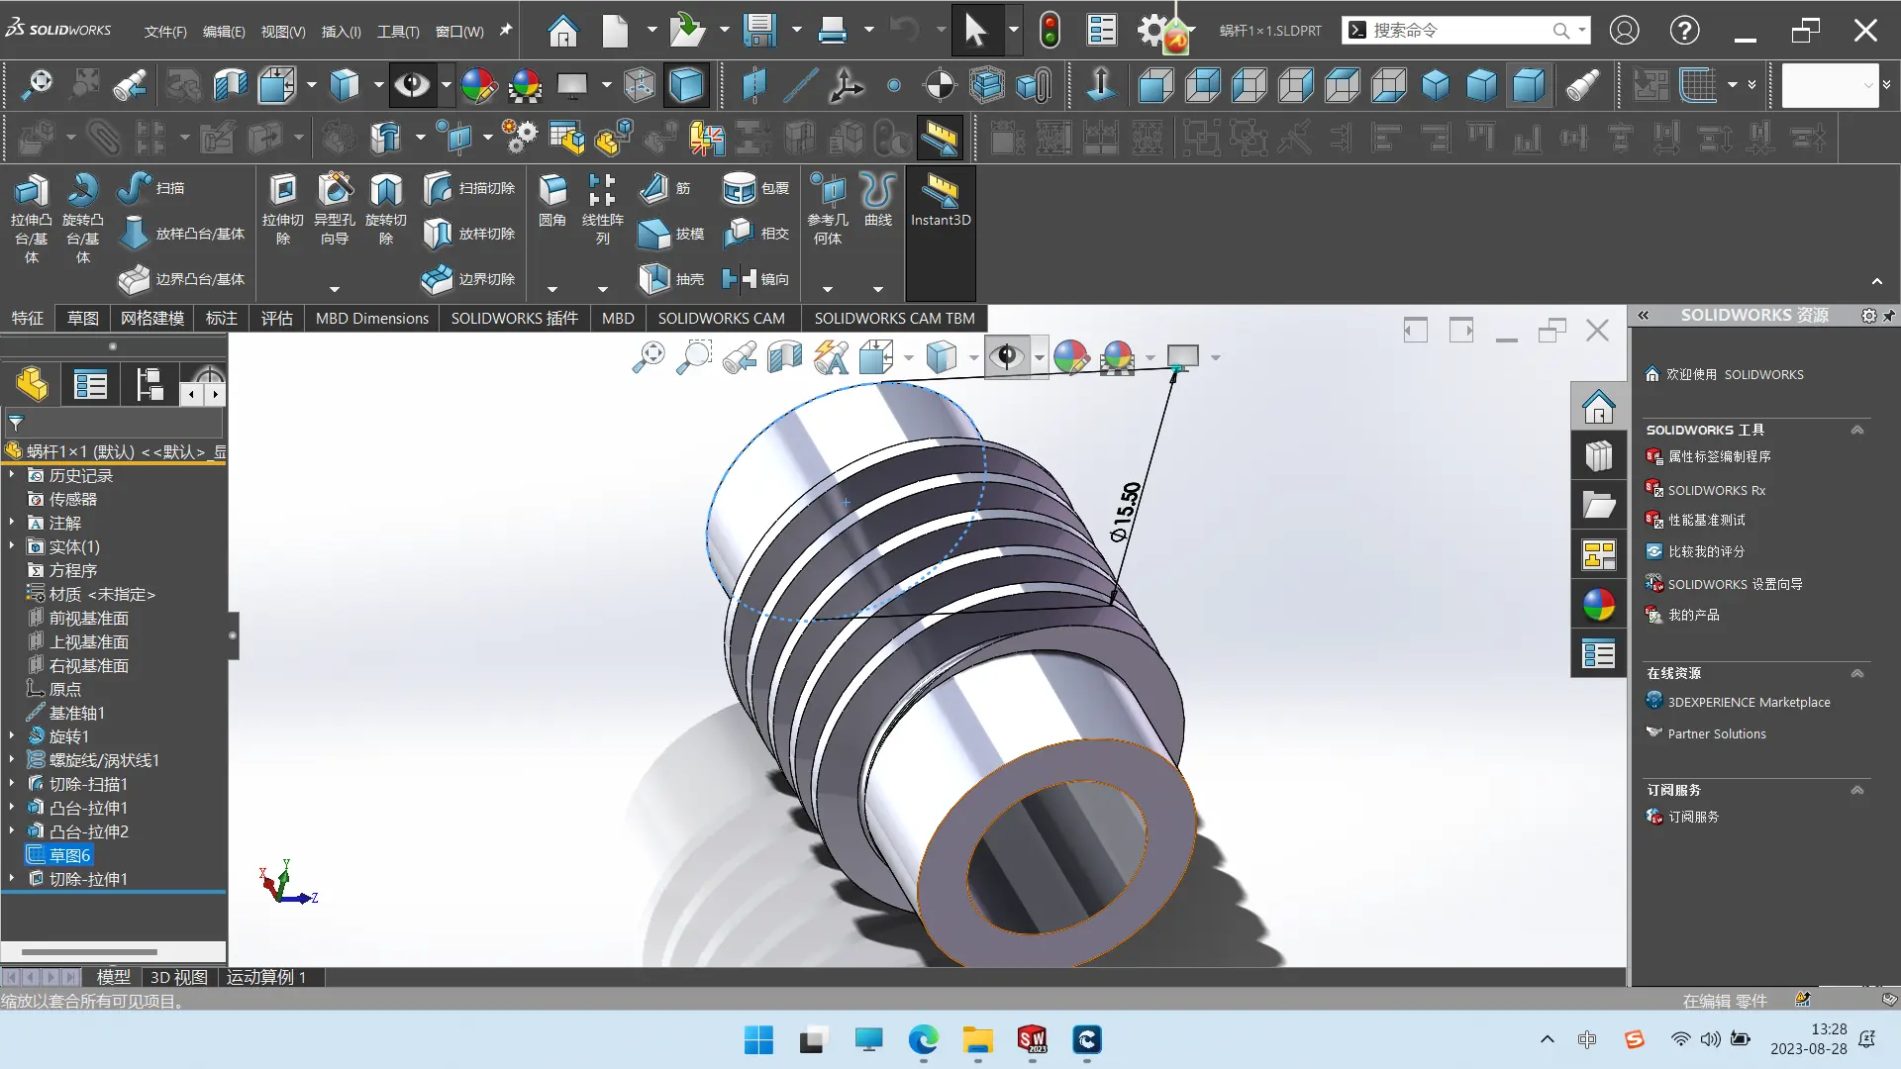
Task: Click the 边界切除 boundary cut icon
Action: [x=438, y=279]
